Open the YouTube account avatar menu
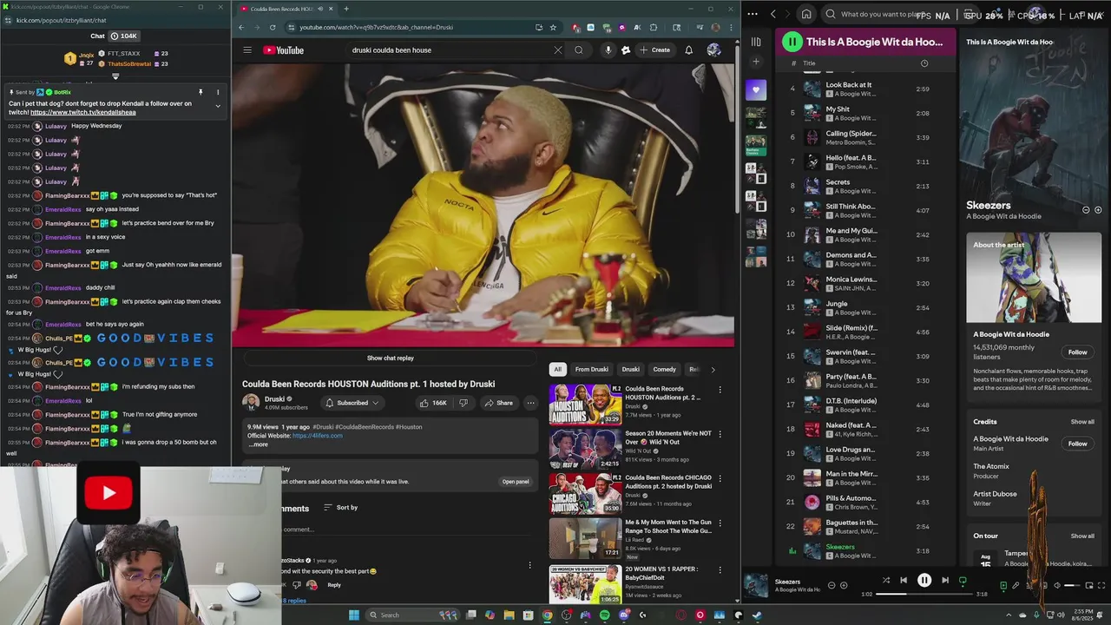This screenshot has width=1111, height=625. (x=713, y=50)
